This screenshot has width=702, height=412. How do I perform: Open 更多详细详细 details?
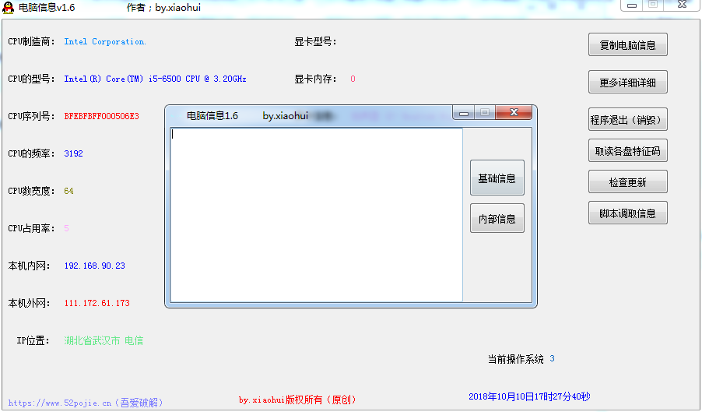pyautogui.click(x=628, y=83)
